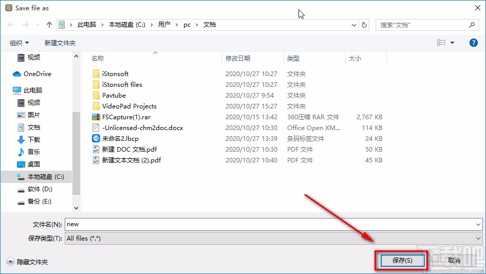
Task: Sort by 名称 column header
Action: (97, 58)
